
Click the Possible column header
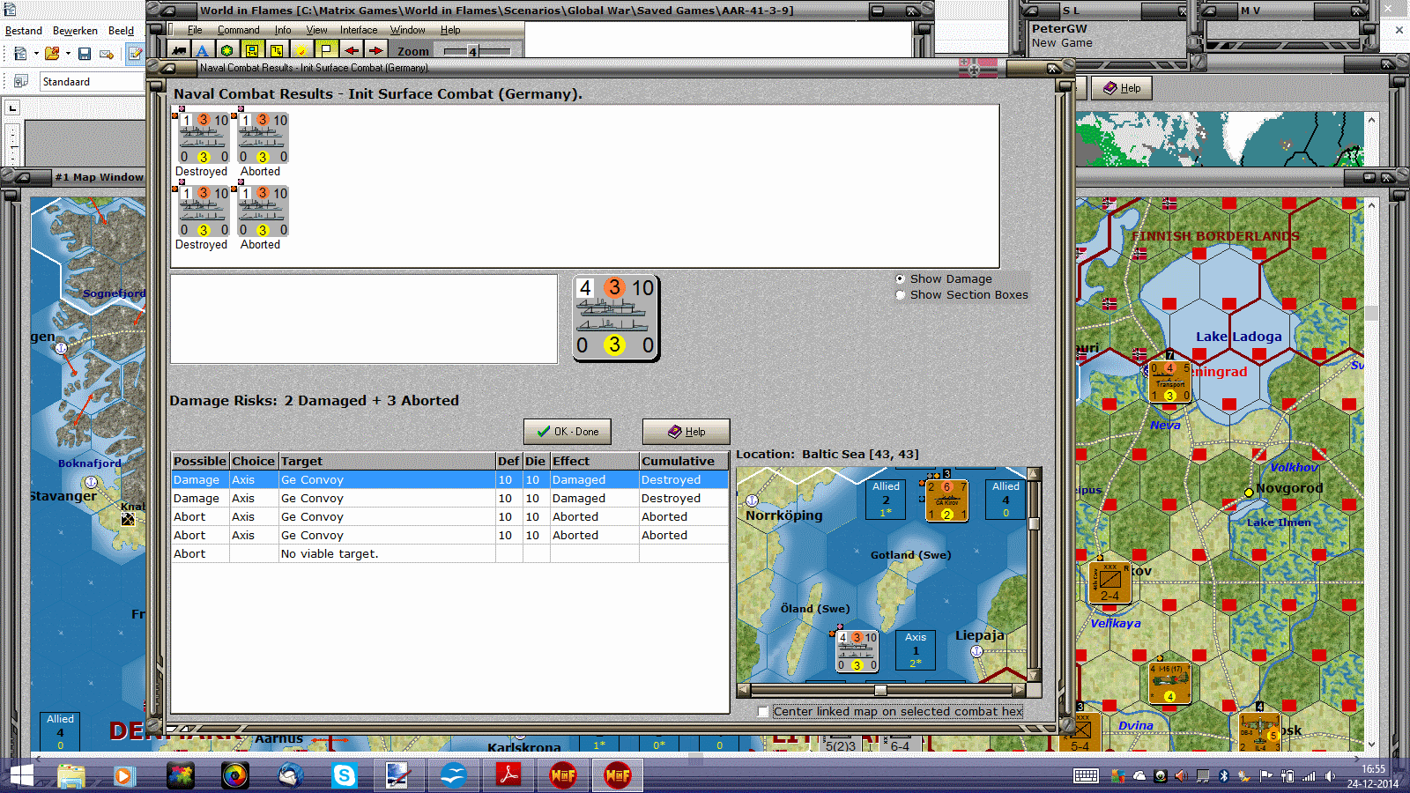click(x=200, y=461)
